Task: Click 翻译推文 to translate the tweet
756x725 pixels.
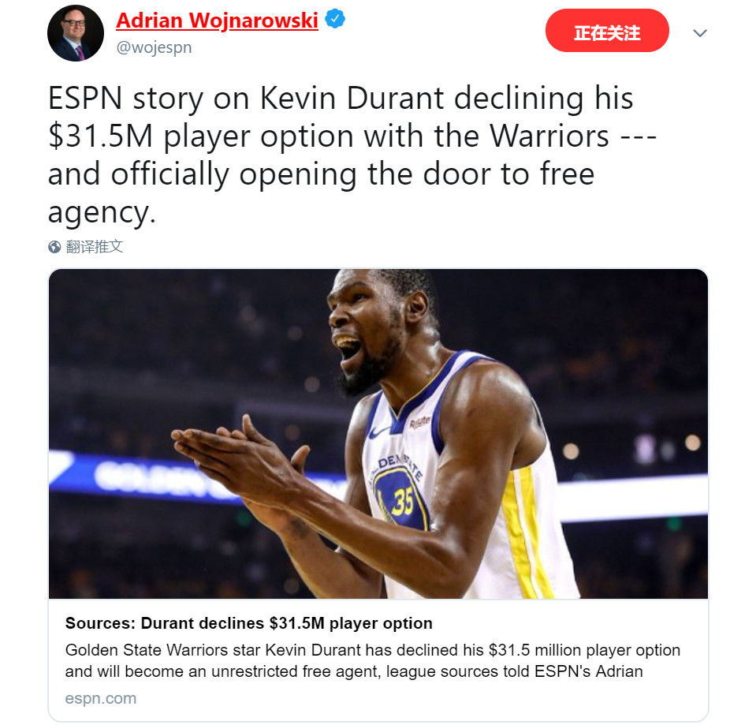Action: coord(95,247)
